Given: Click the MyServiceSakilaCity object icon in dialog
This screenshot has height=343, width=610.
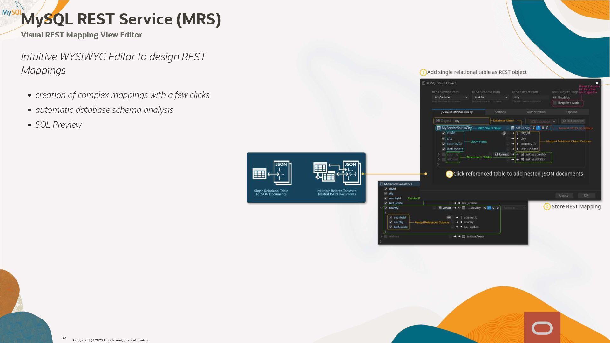Looking at the screenshot, I should pos(439,128).
